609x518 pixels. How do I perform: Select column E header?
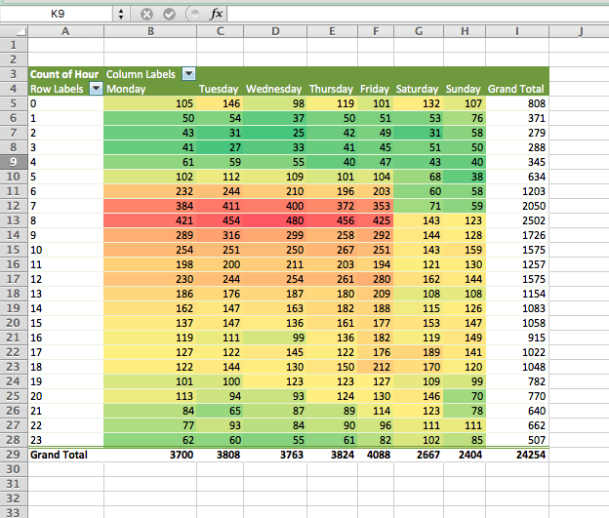click(333, 31)
